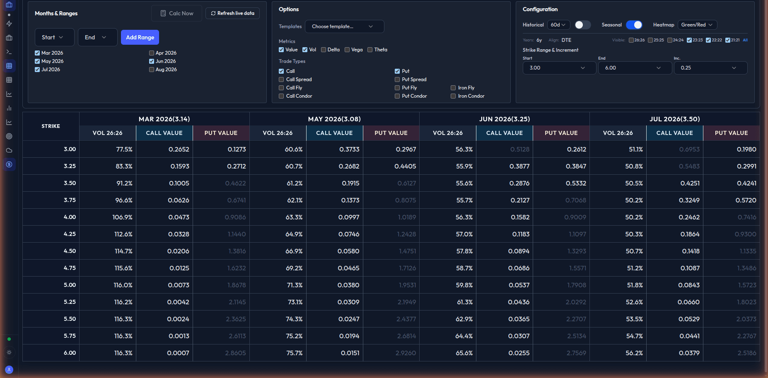This screenshot has width=768, height=378.
Task: Open the Heatmap Green/Red dropdown
Action: [x=697, y=25]
